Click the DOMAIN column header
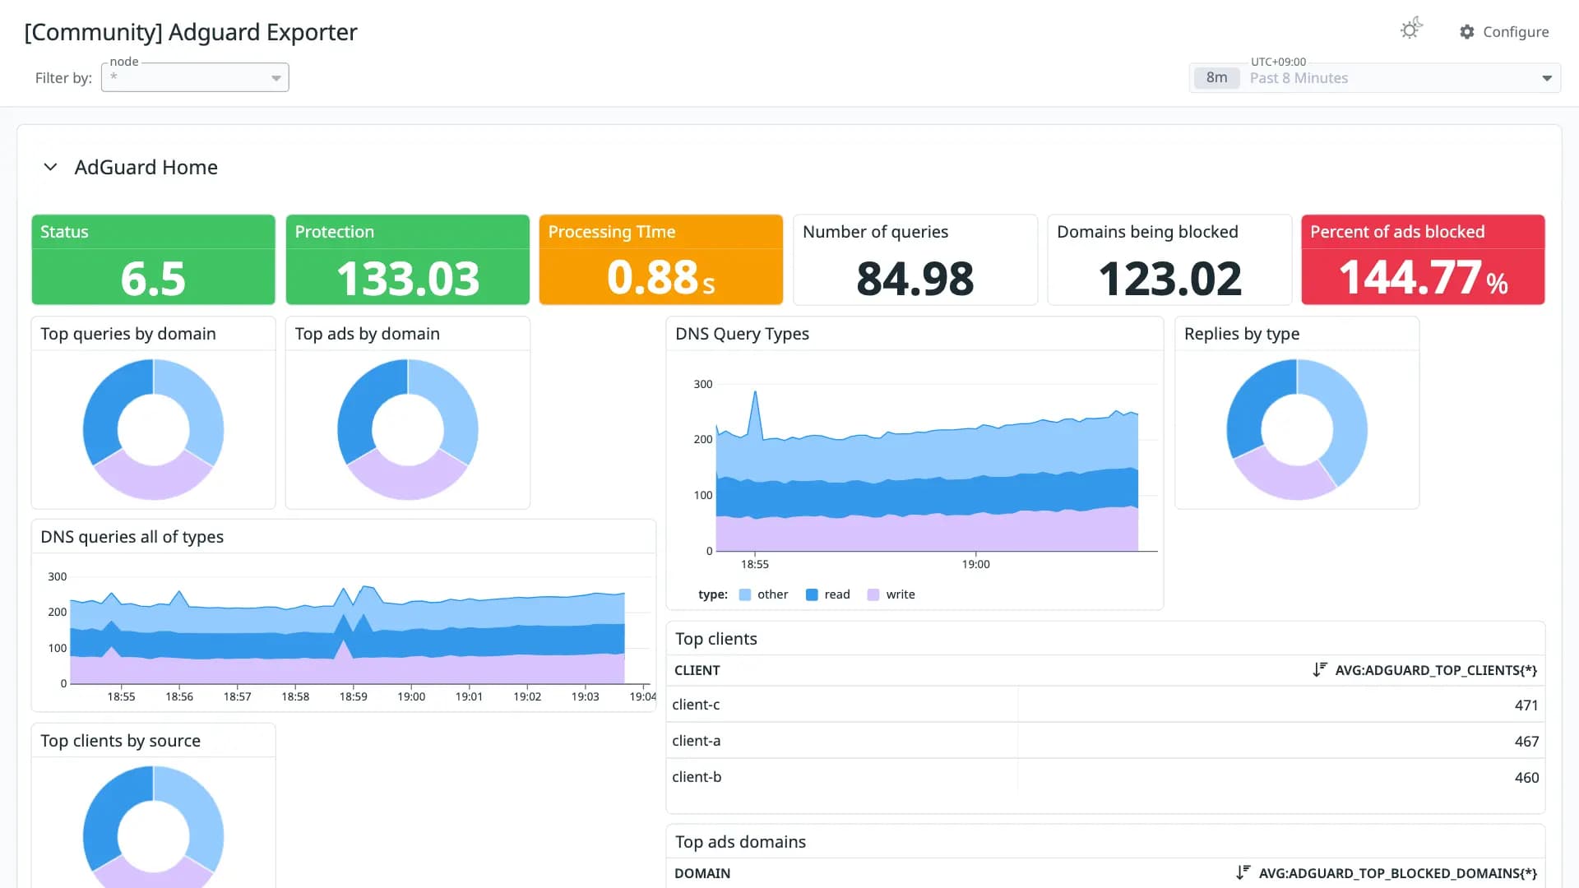This screenshot has height=888, width=1579. (x=702, y=873)
